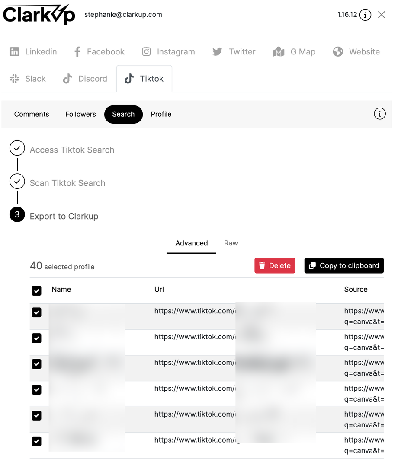This screenshot has height=459, width=398.
Task: Close the Clarkup panel
Action: tap(381, 15)
